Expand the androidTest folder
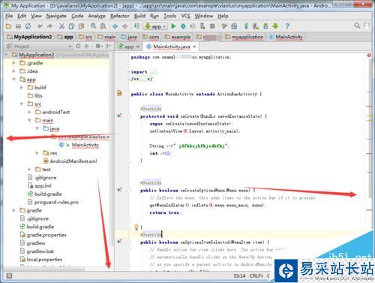Screen dimensions: 375x283 click(29, 112)
